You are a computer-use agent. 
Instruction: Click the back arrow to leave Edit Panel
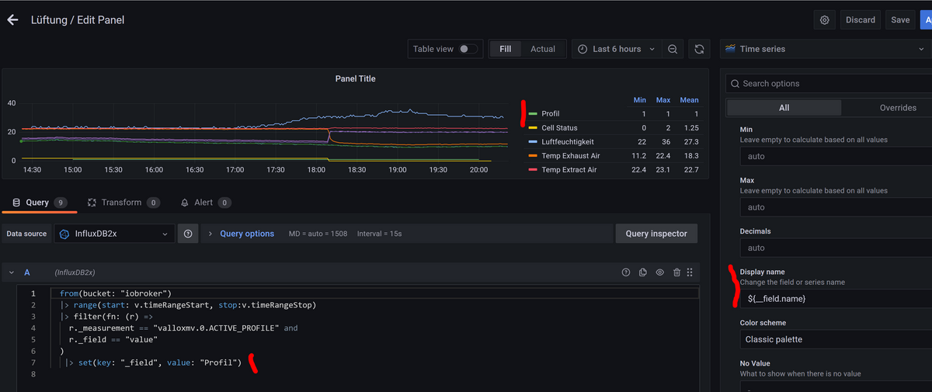[12, 20]
